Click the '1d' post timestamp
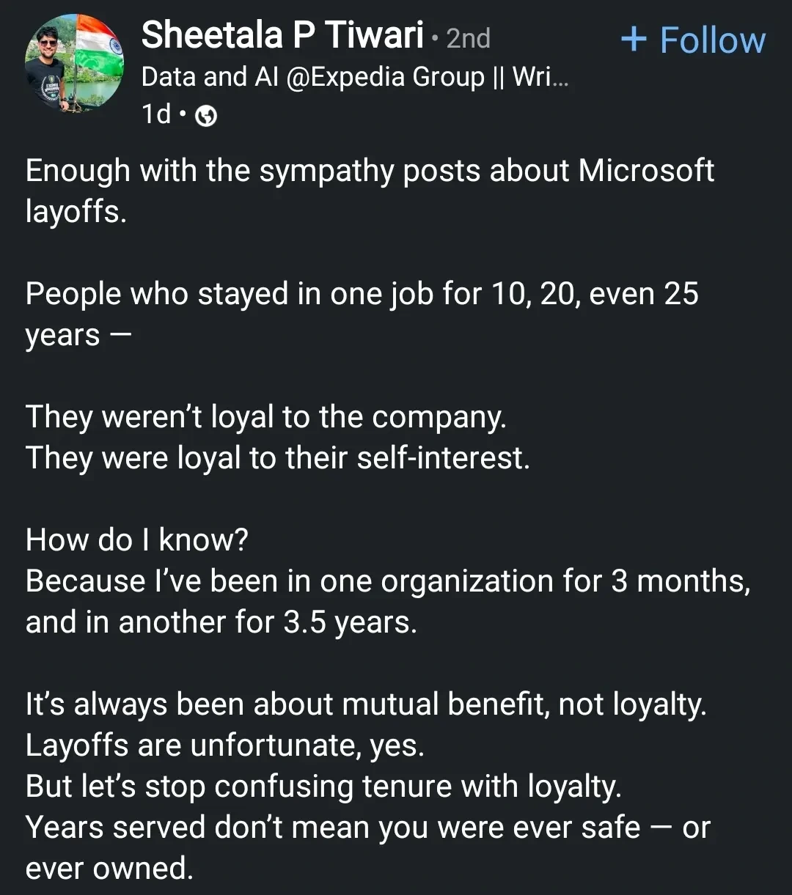The width and height of the screenshot is (792, 895). click(x=155, y=114)
